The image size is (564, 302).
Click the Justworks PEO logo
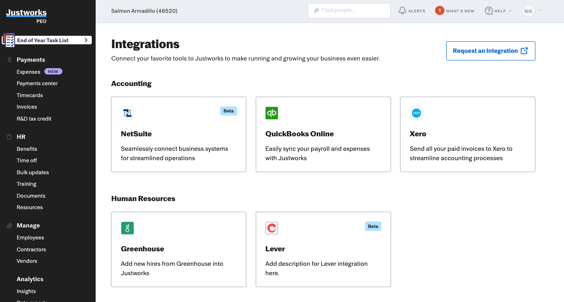coord(26,16)
